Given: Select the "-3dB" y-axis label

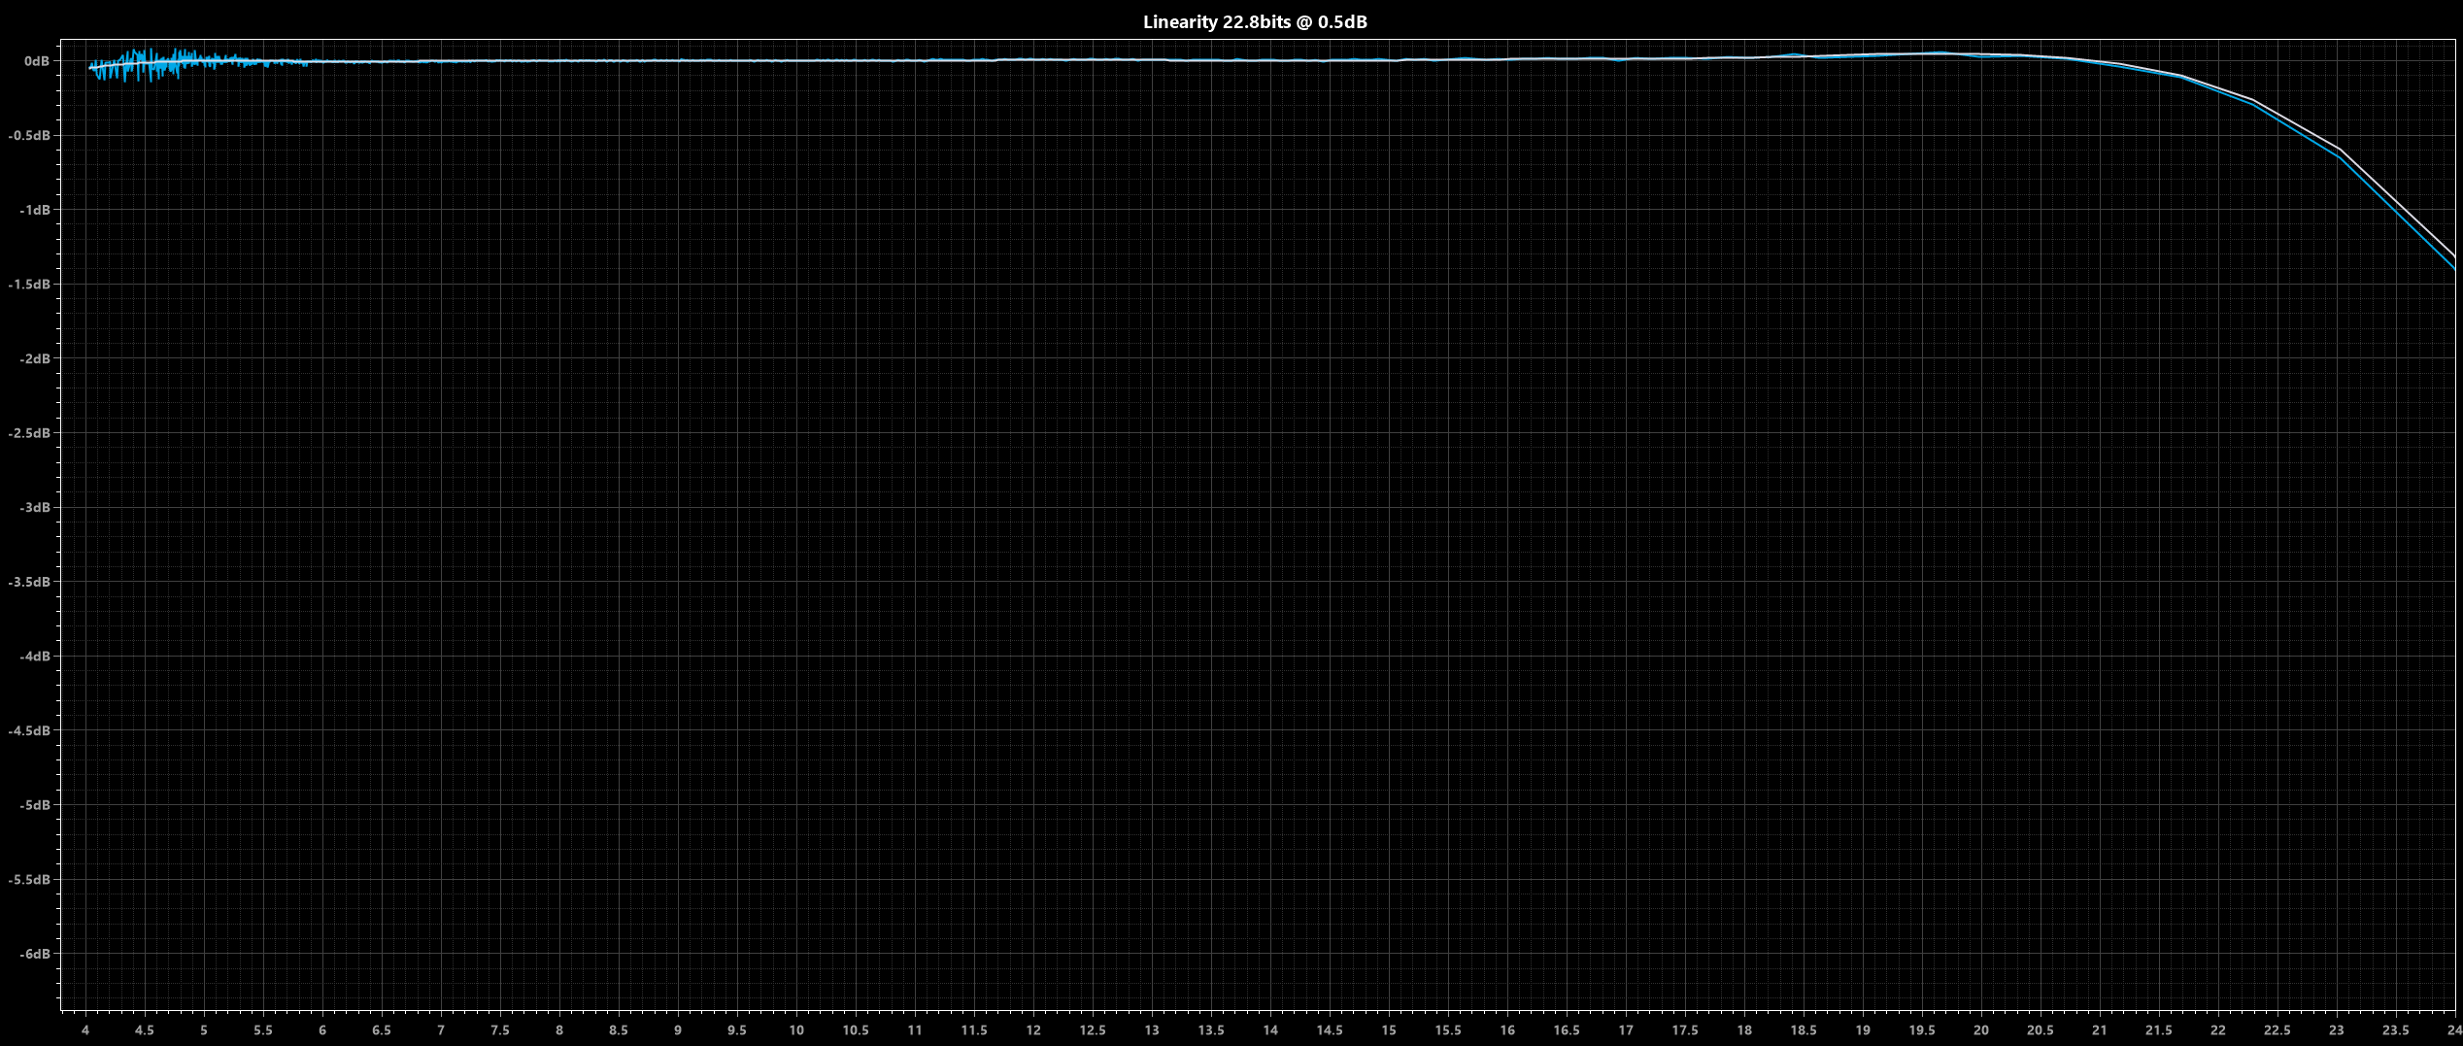Looking at the screenshot, I should (x=35, y=507).
